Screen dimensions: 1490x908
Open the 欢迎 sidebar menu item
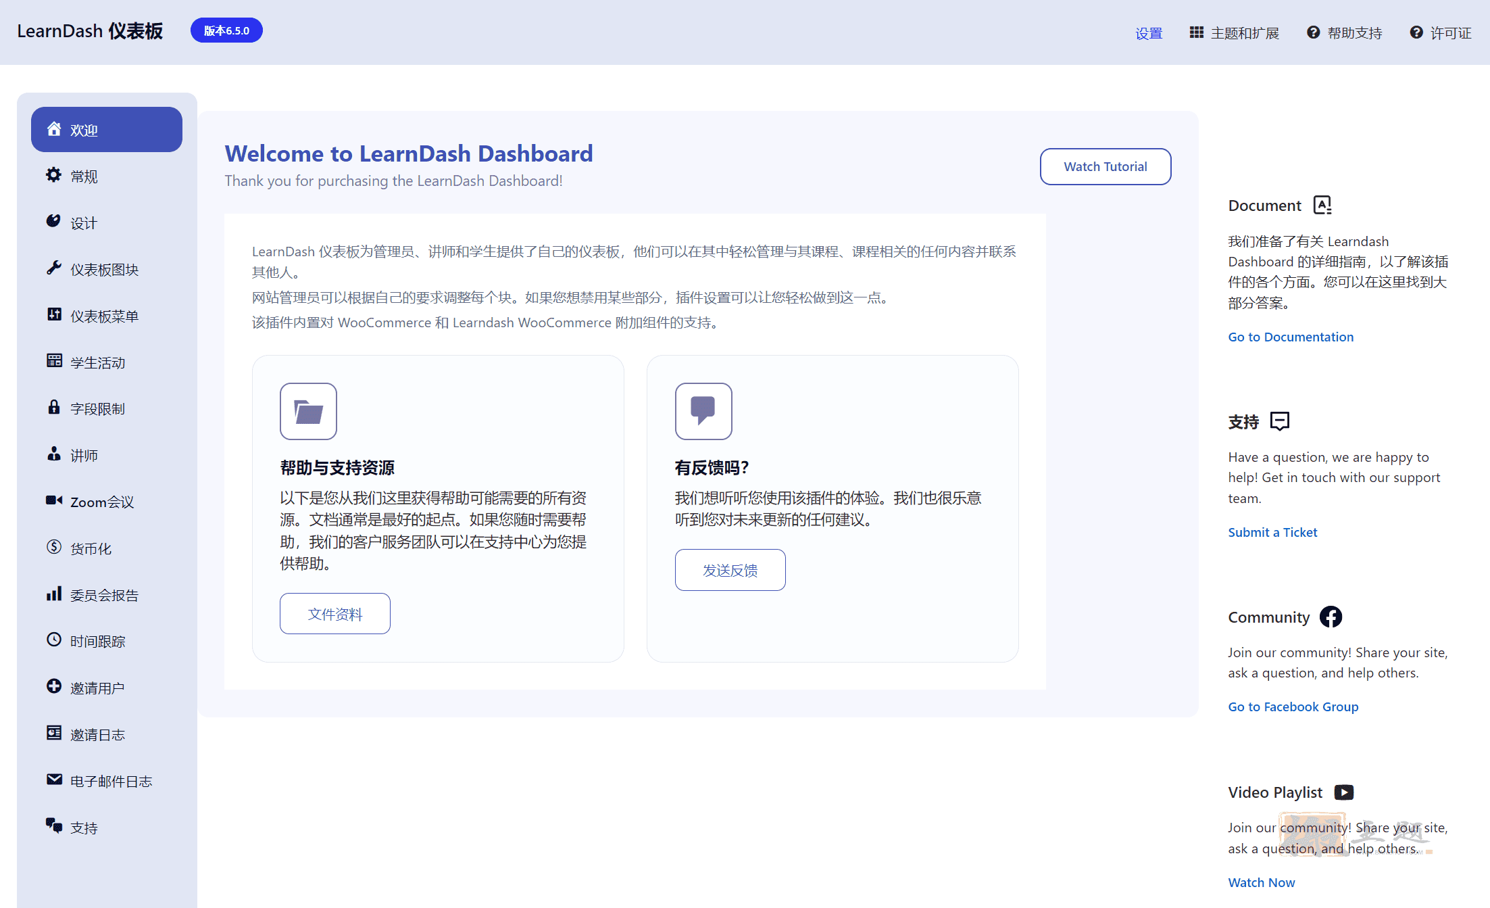pos(107,129)
